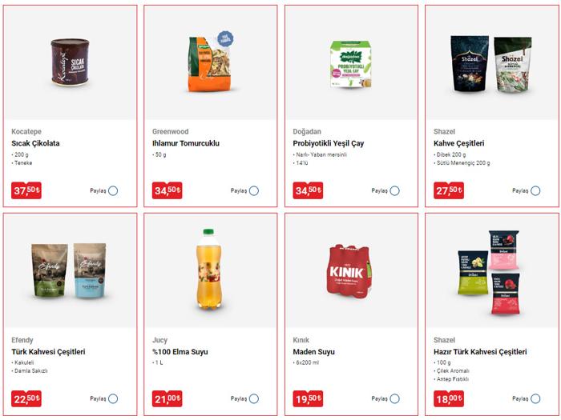Open the Greenwood Ihlamur orange bag image
Screen dimensions: 561x420
pos(211,62)
